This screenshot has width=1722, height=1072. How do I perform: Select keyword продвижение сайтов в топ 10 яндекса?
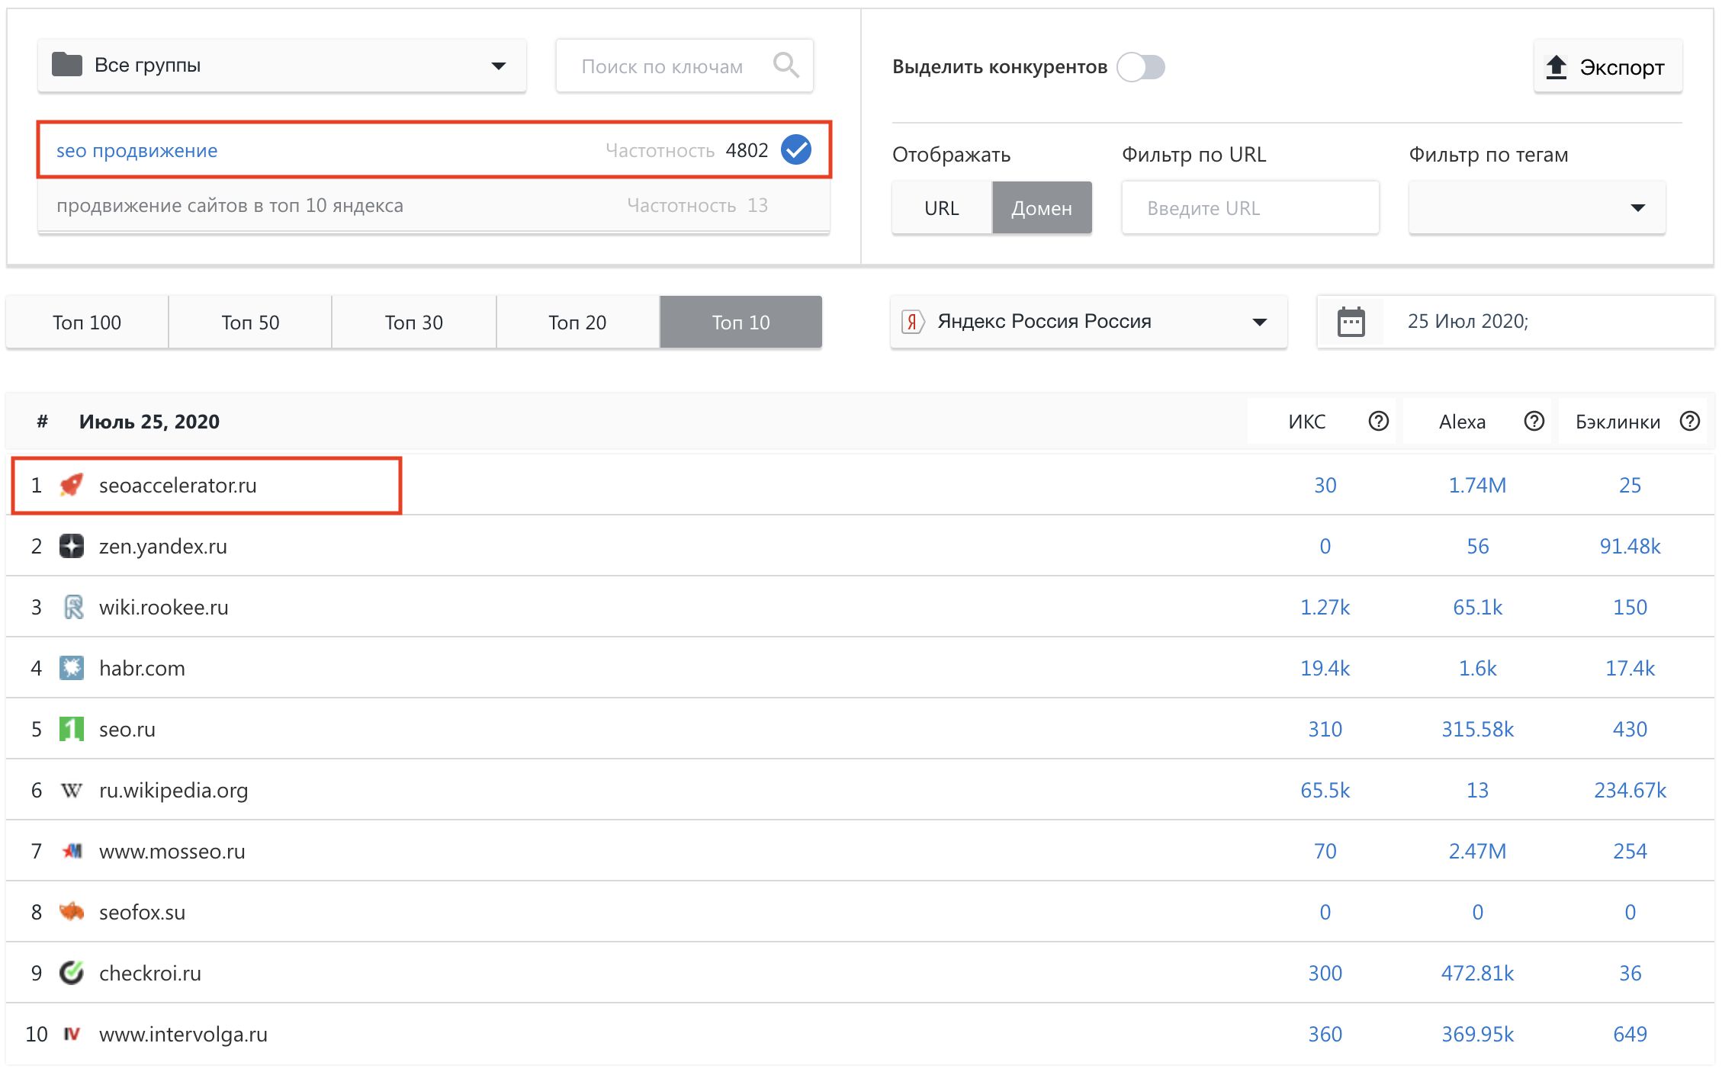(230, 205)
